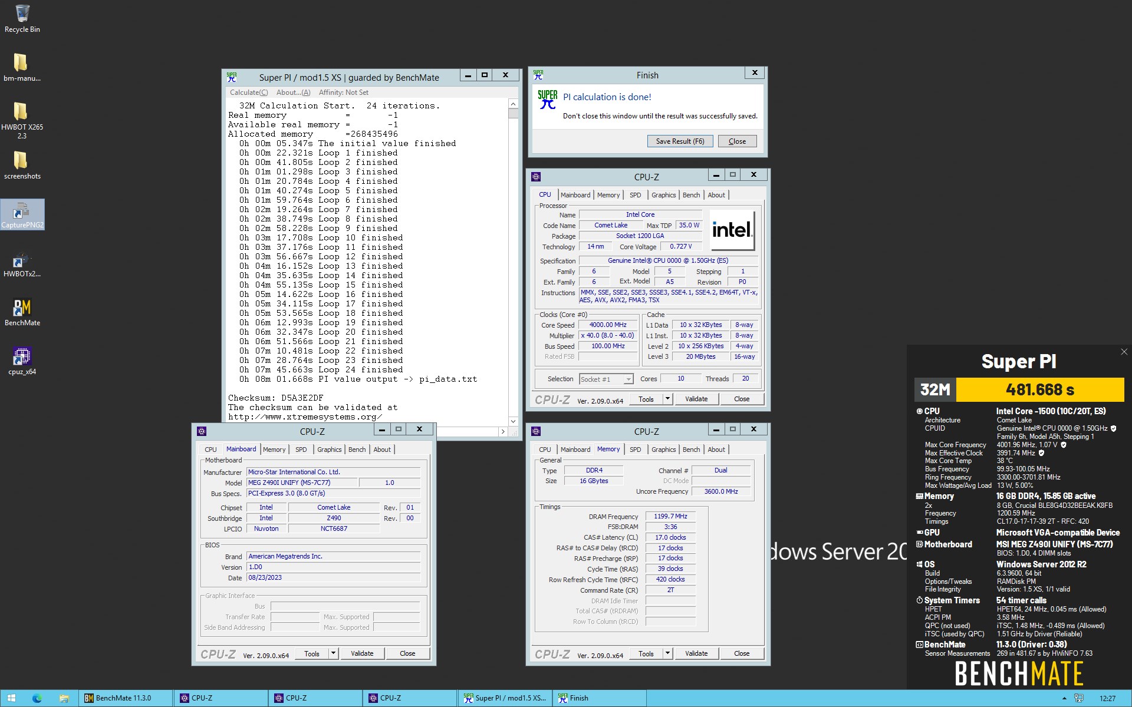Switch to Mainboard tab in CPU-Z CPU window
The height and width of the screenshot is (707, 1132).
pyautogui.click(x=575, y=195)
